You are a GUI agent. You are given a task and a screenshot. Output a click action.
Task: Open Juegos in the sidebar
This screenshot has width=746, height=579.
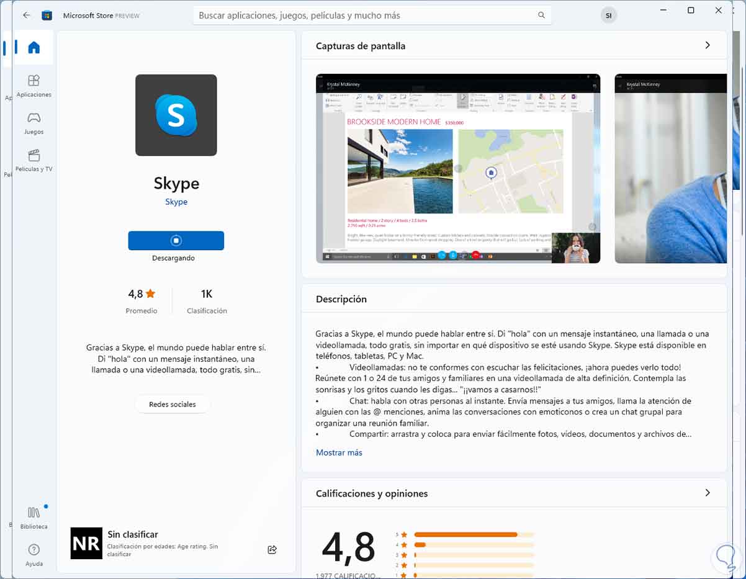point(34,123)
